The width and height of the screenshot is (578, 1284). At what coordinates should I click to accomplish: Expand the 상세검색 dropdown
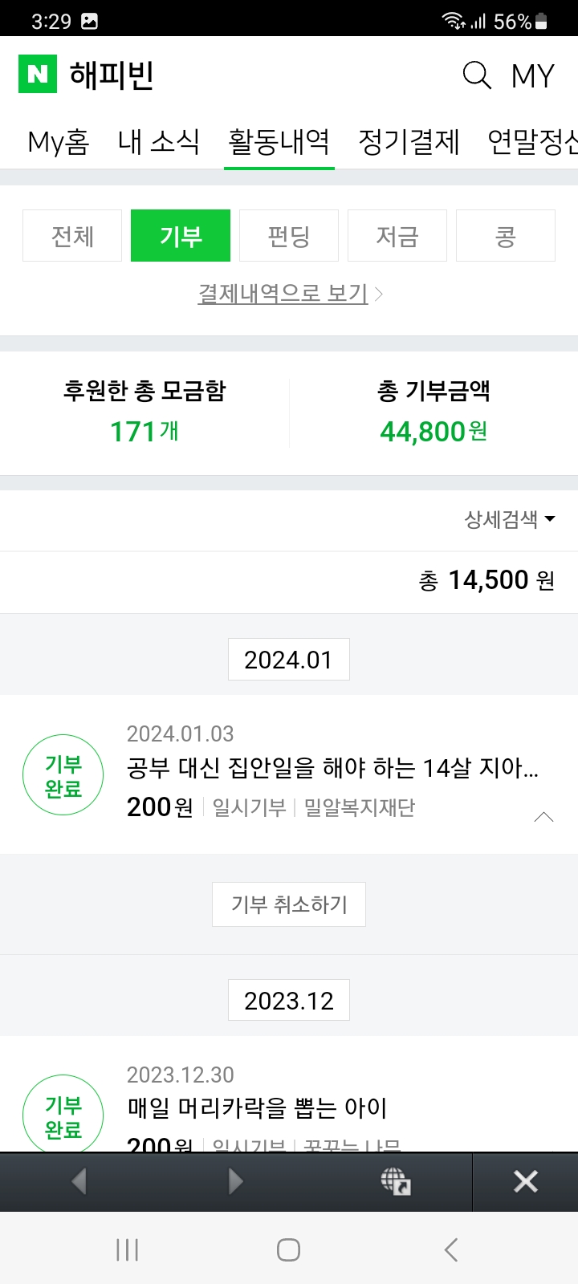[x=510, y=519]
